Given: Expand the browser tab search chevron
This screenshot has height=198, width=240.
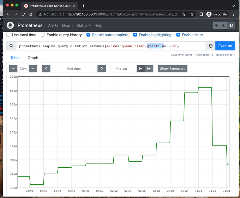Looking at the screenshot, I should point(234,6).
